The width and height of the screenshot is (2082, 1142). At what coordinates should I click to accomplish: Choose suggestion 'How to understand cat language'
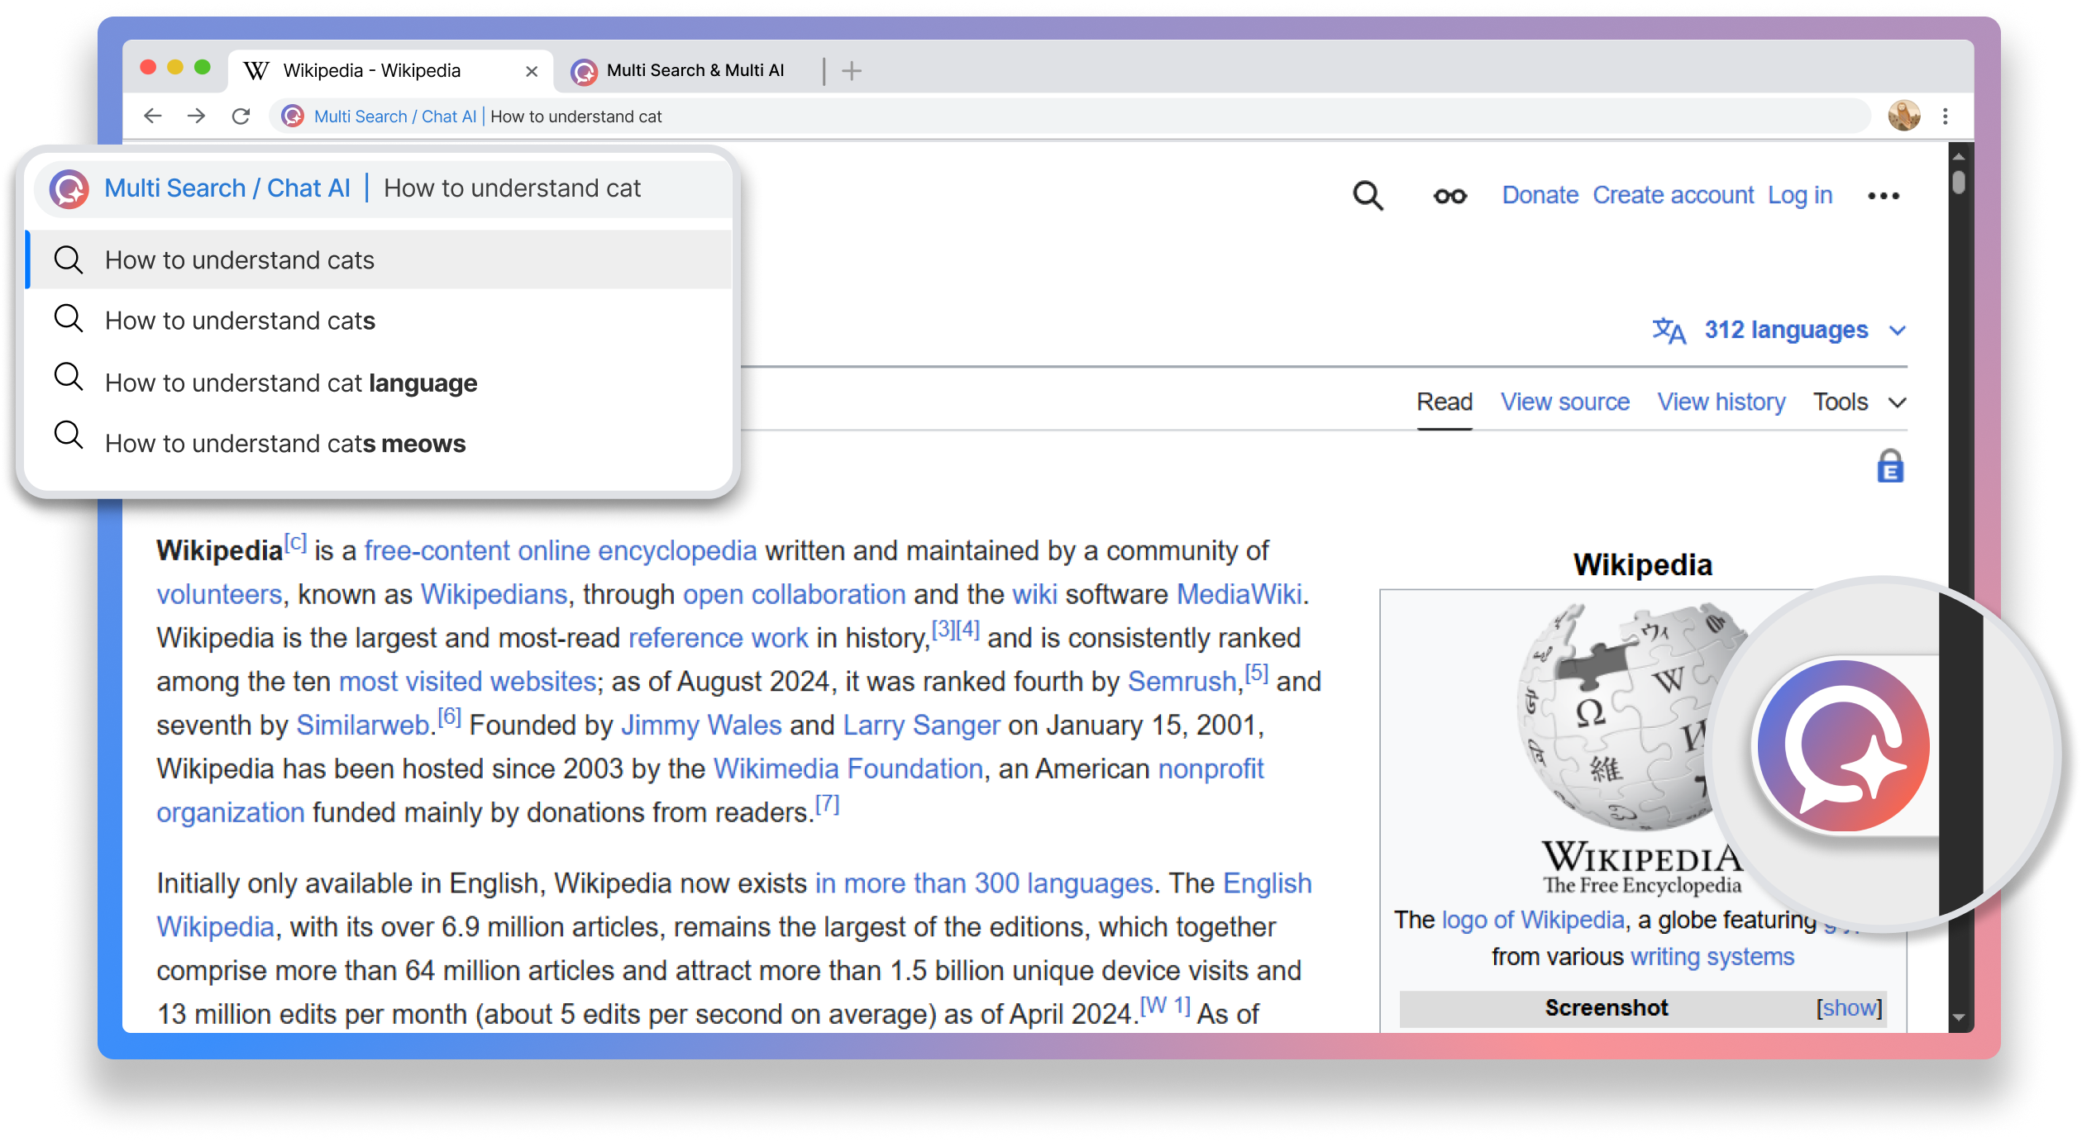click(x=291, y=383)
